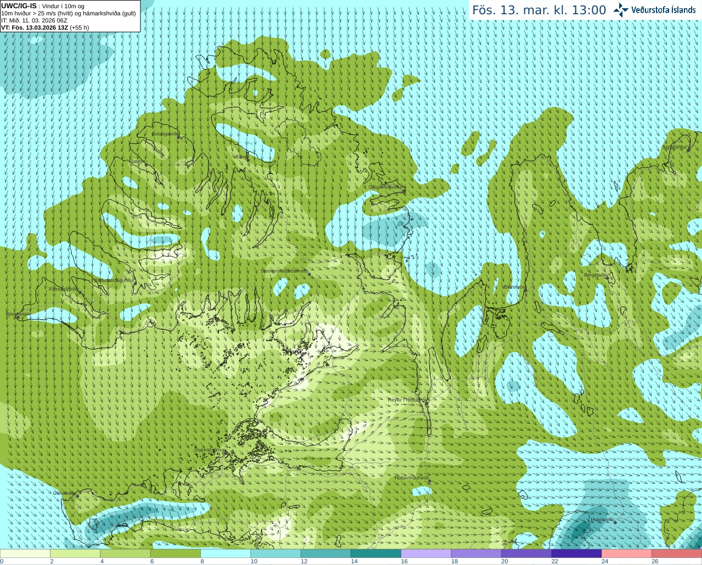The width and height of the screenshot is (702, 565).
Task: Select the 10–12 m/s legend swatch
Action: pos(276,553)
